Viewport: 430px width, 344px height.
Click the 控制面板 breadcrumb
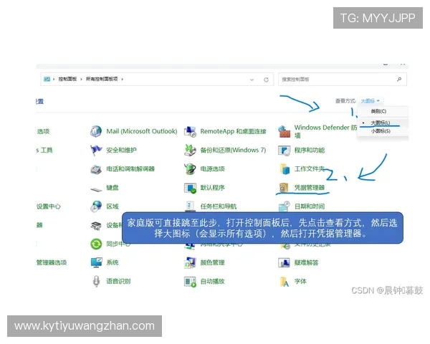67,79
